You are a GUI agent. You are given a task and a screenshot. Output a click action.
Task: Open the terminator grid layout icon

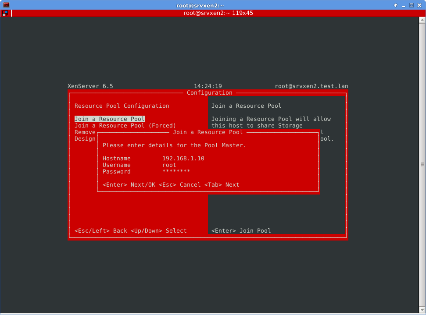(x=5, y=13)
